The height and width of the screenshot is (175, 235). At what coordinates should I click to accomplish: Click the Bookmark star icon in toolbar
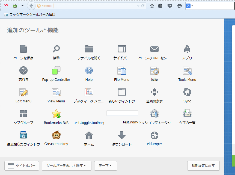click(x=152, y=6)
